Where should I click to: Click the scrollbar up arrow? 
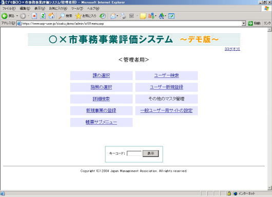pyautogui.click(x=269, y=30)
